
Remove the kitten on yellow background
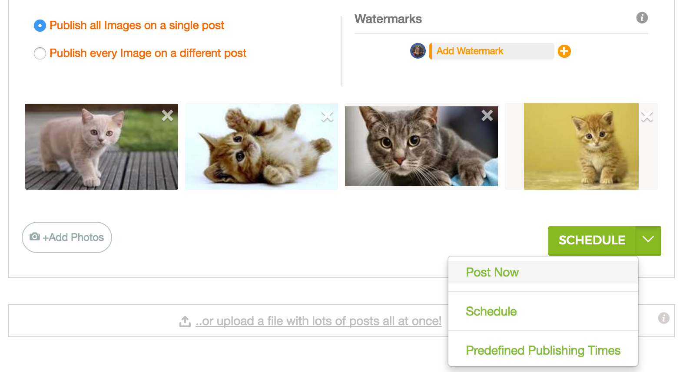[647, 116]
